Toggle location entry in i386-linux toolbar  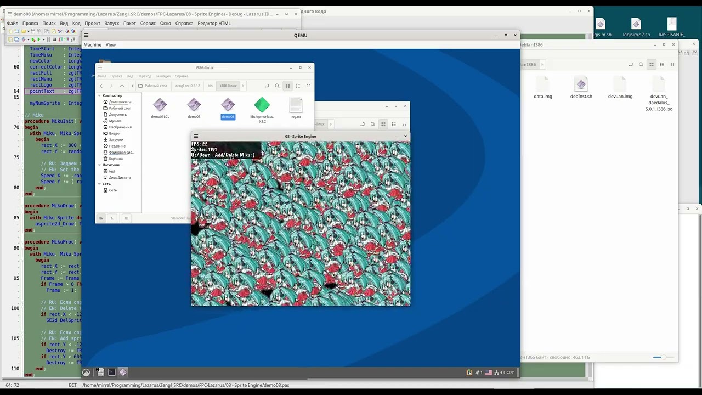[267, 86]
